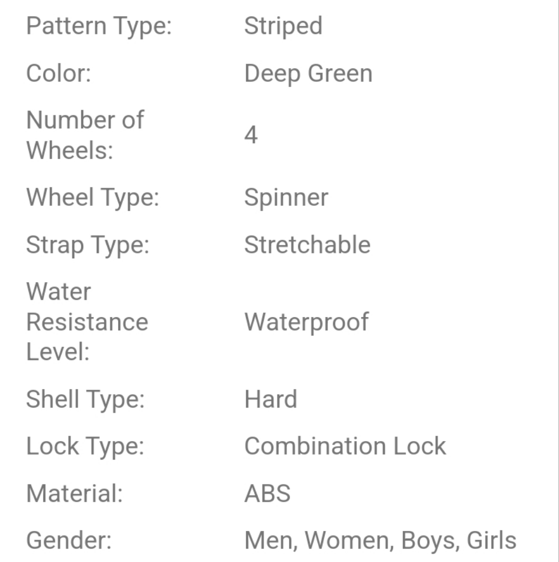The width and height of the screenshot is (559, 562).
Task: Click the "Shell Type:" label
Action: [x=85, y=399]
